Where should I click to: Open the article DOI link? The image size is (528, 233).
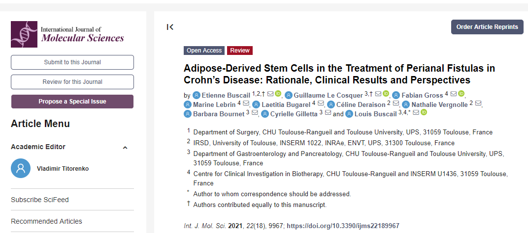click(343, 226)
